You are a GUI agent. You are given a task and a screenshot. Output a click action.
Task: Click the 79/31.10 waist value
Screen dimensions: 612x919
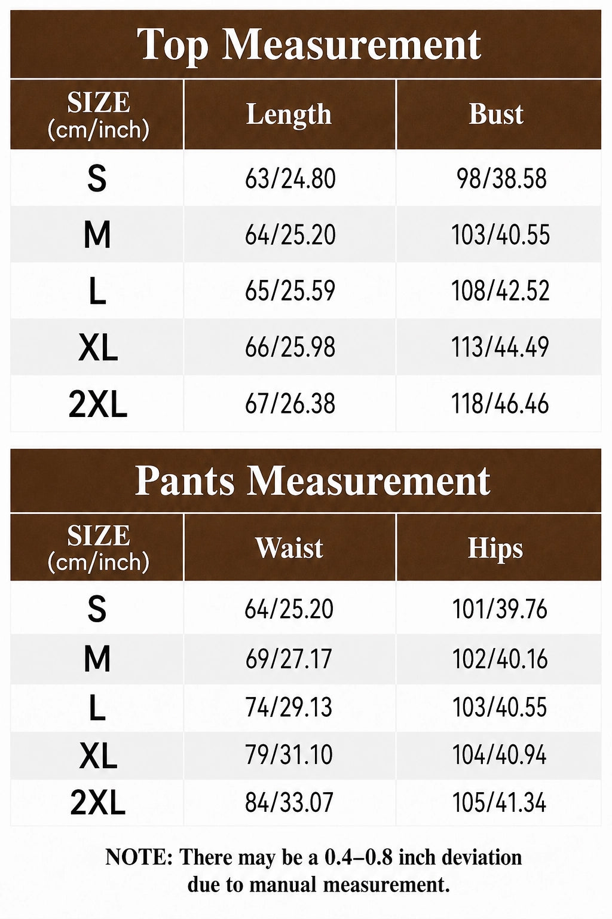pyautogui.click(x=289, y=754)
